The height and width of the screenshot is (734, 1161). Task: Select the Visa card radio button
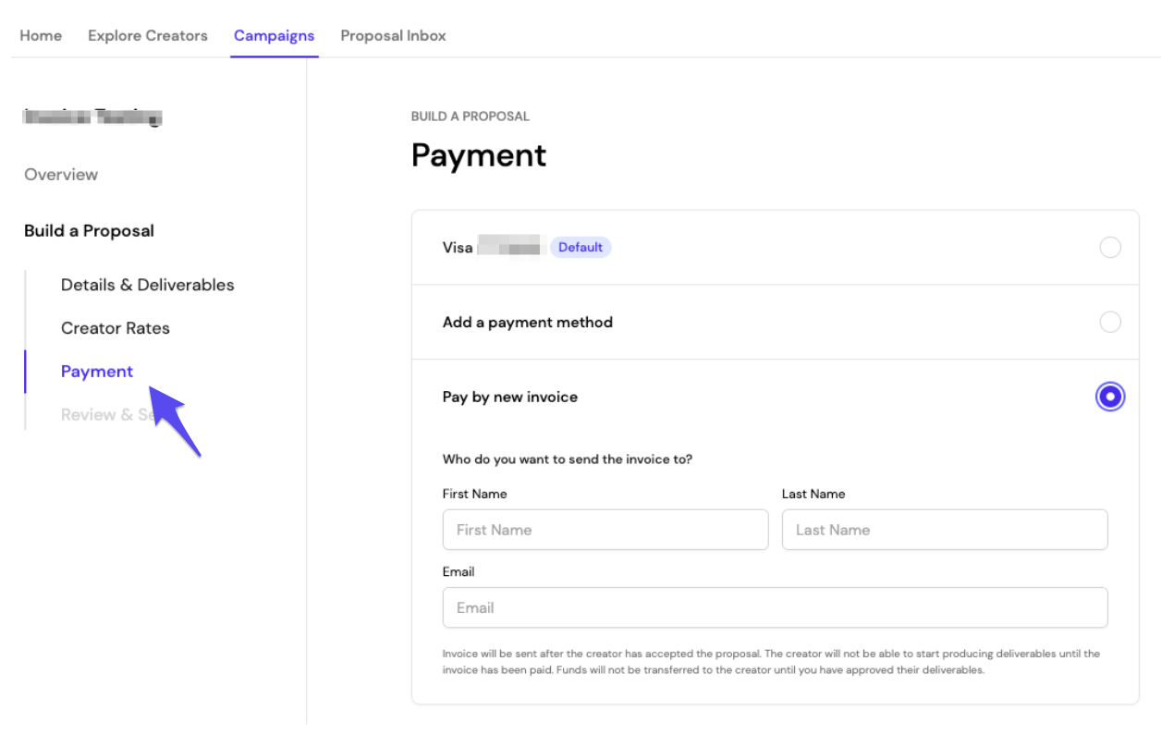(x=1110, y=247)
